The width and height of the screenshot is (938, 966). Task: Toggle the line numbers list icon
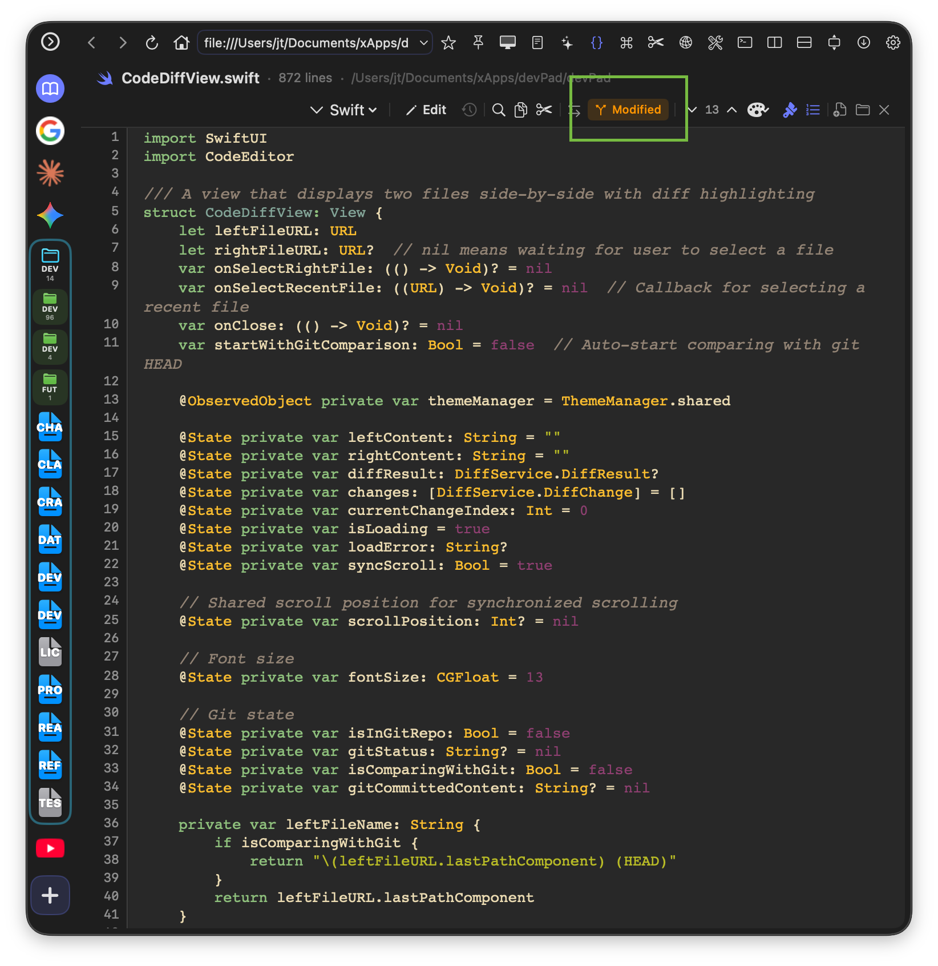pyautogui.click(x=812, y=110)
